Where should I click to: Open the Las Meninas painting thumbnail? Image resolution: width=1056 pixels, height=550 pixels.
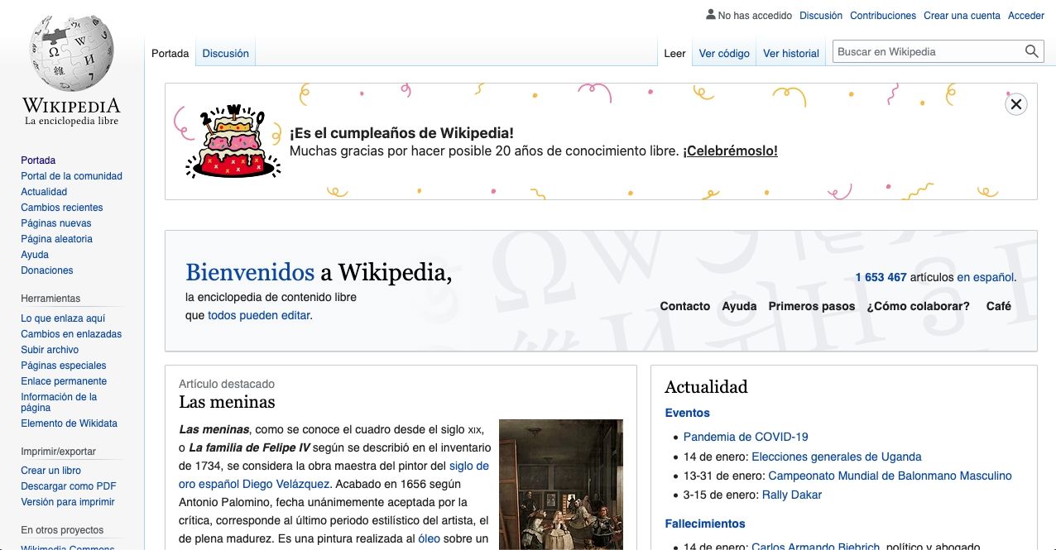click(560, 484)
